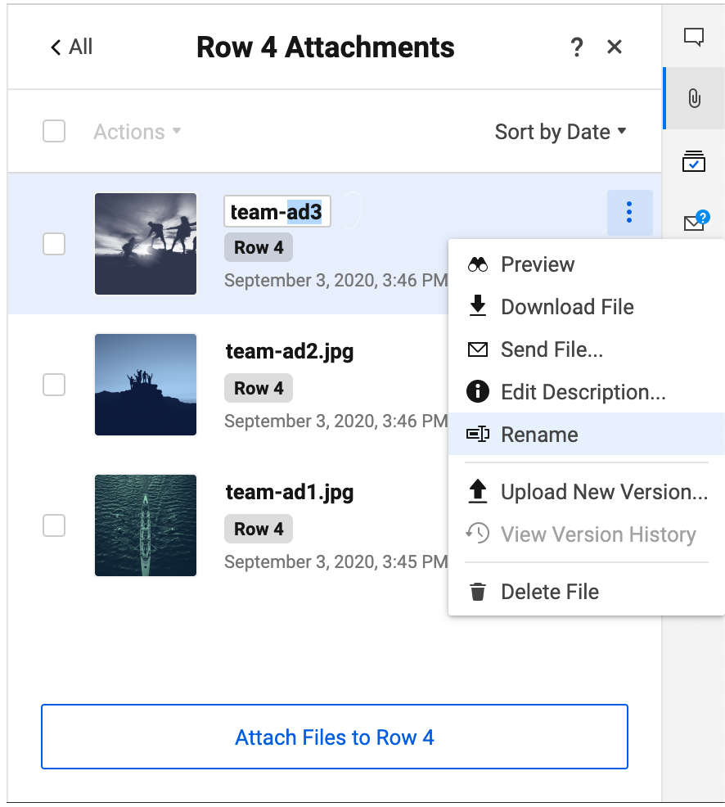Click the binoculars Preview icon

[478, 264]
